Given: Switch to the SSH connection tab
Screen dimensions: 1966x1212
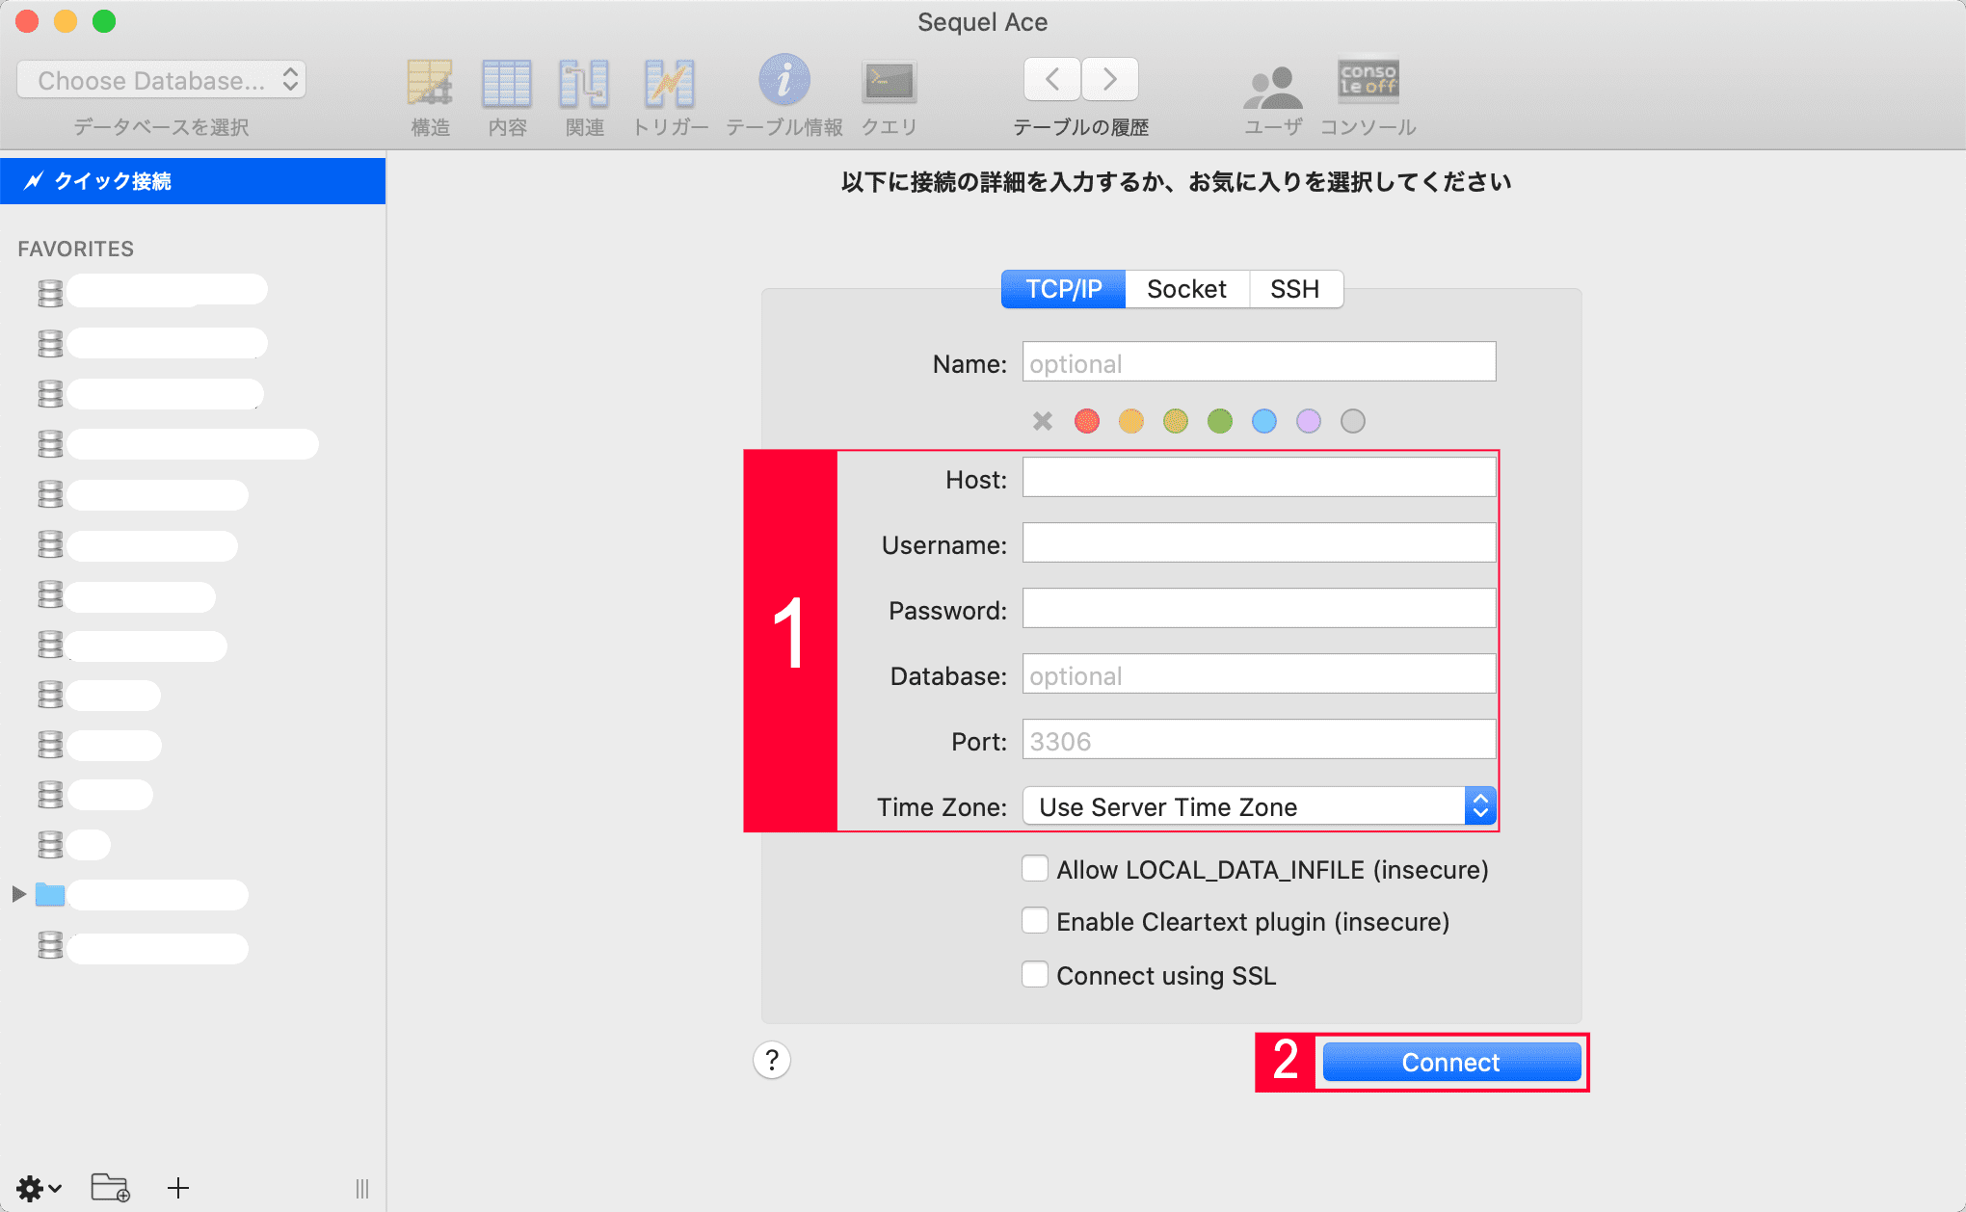Looking at the screenshot, I should click(x=1295, y=289).
